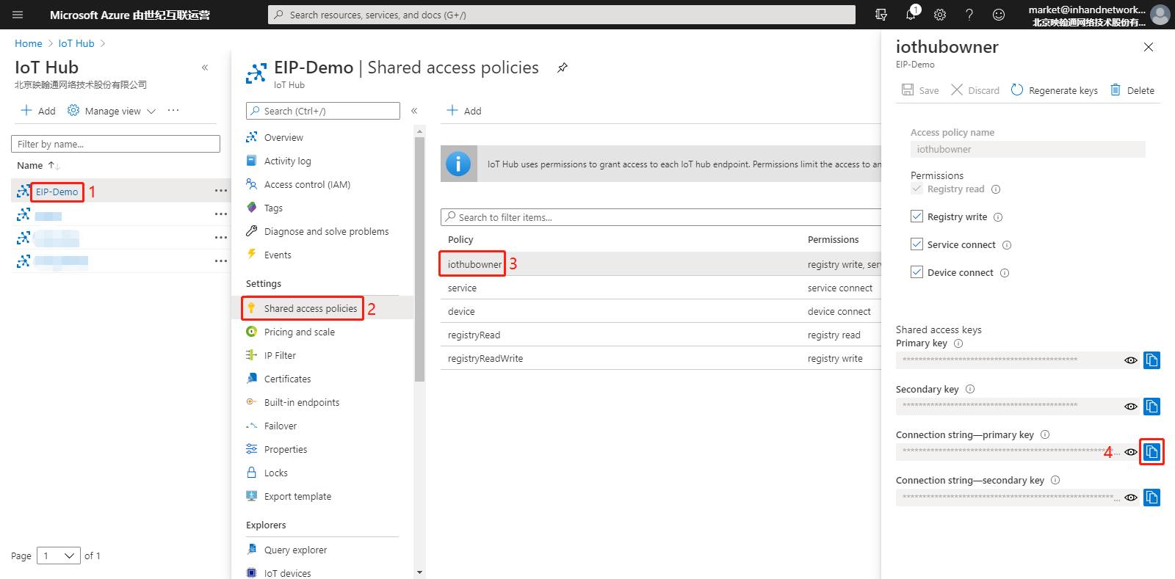Click Regenerate keys for iothubowner
This screenshot has width=1175, height=579.
[1054, 90]
